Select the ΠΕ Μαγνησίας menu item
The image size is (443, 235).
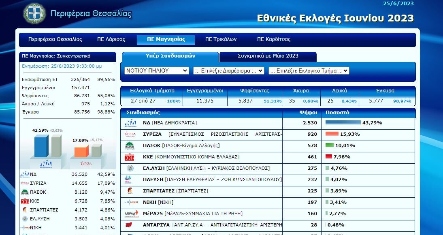click(x=166, y=40)
